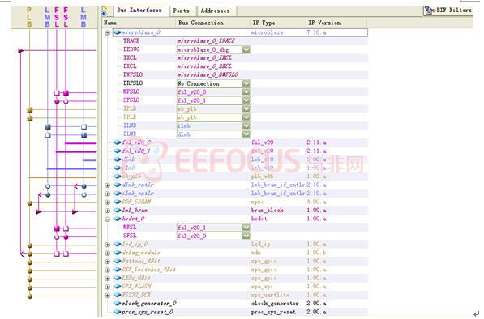This screenshot has height=319, width=484.
Task: Toggle PLB square connector on DPLB row
Action: point(30,118)
